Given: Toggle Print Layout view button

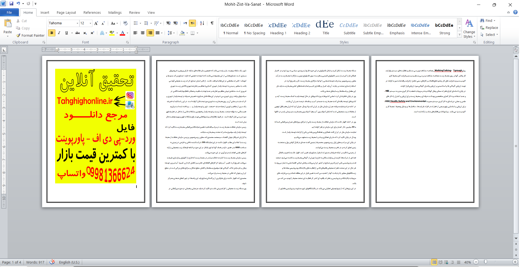Looking at the screenshot, I should click(434, 262).
